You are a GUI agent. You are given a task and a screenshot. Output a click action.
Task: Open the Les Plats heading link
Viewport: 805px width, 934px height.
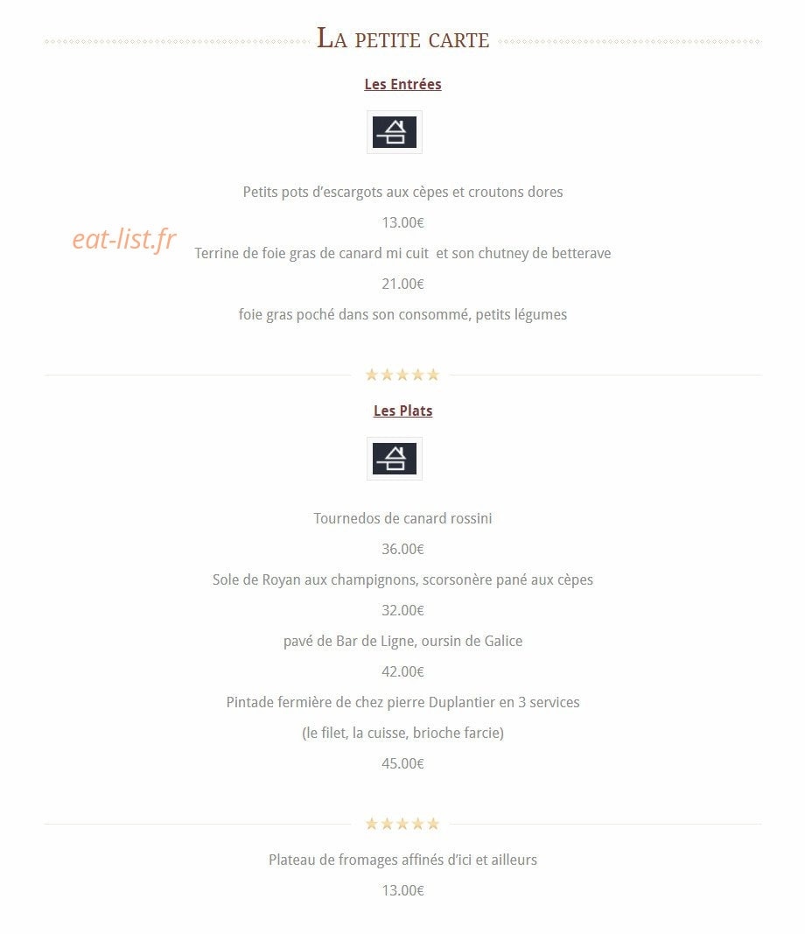pyautogui.click(x=402, y=411)
